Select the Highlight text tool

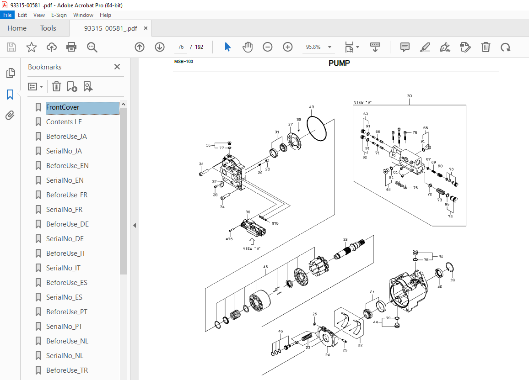tap(425, 47)
